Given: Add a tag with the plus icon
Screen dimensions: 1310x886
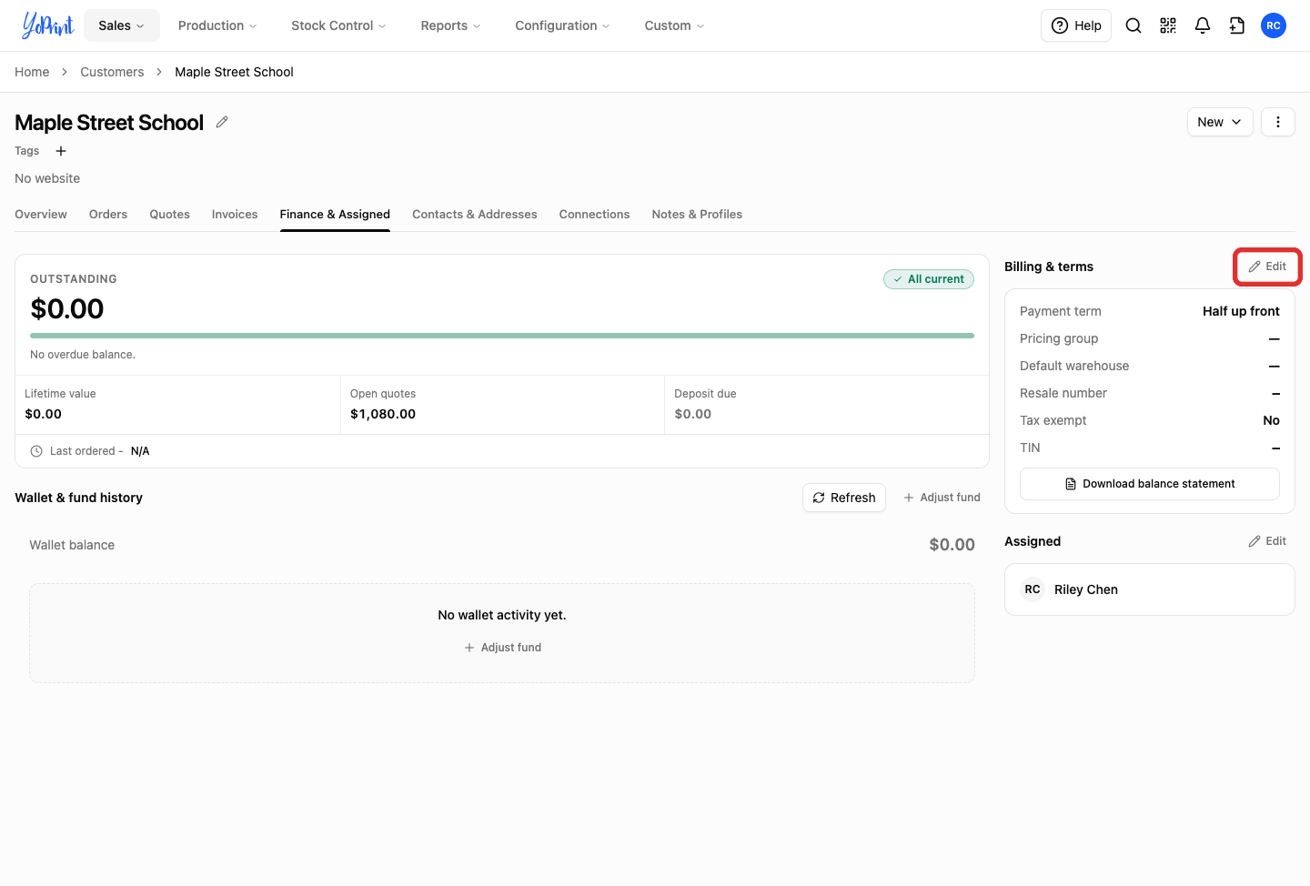Looking at the screenshot, I should coord(61,151).
